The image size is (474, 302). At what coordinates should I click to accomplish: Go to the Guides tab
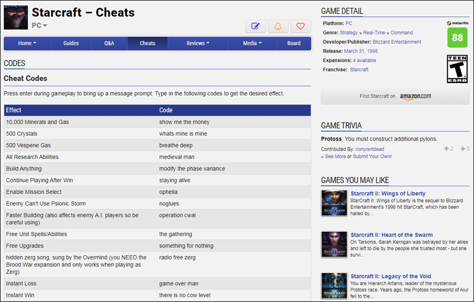[71, 43]
